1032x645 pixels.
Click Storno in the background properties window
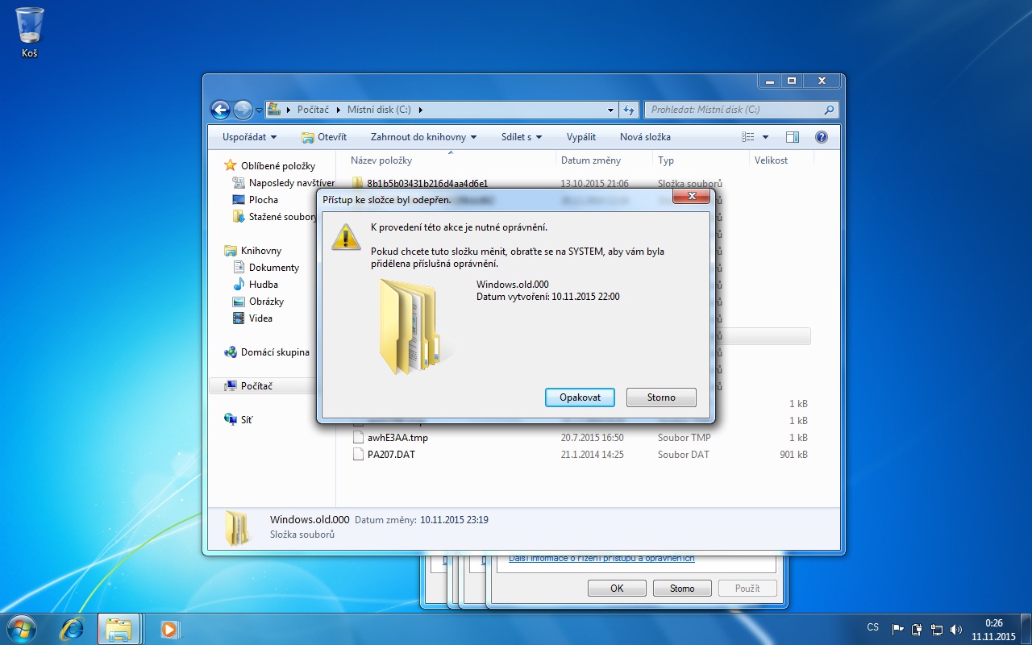[682, 589]
